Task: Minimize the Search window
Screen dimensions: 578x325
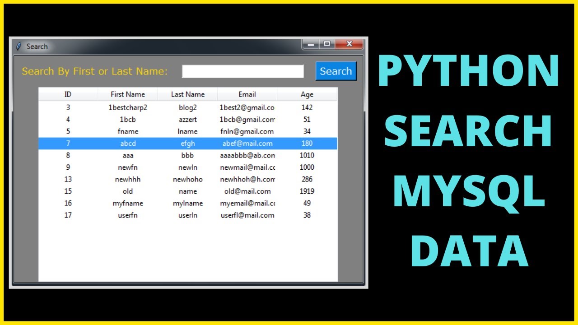Action: pyautogui.click(x=311, y=44)
